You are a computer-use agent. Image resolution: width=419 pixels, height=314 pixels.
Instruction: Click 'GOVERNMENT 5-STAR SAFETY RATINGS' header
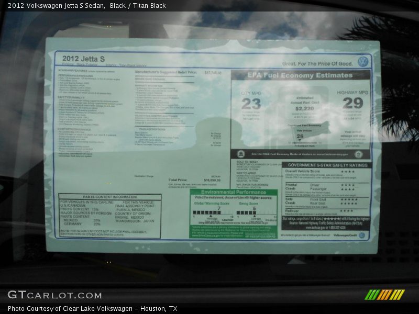click(328, 165)
